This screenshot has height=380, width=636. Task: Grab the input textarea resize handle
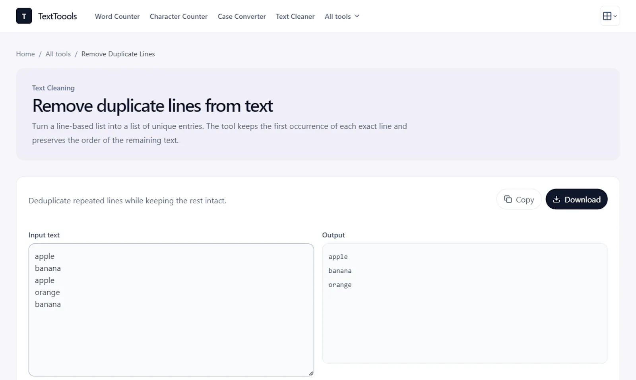311,373
